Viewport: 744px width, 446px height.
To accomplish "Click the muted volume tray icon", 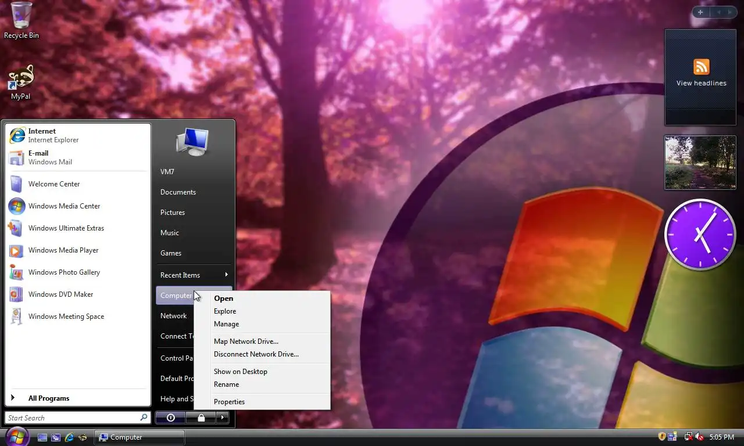I will click(x=699, y=437).
